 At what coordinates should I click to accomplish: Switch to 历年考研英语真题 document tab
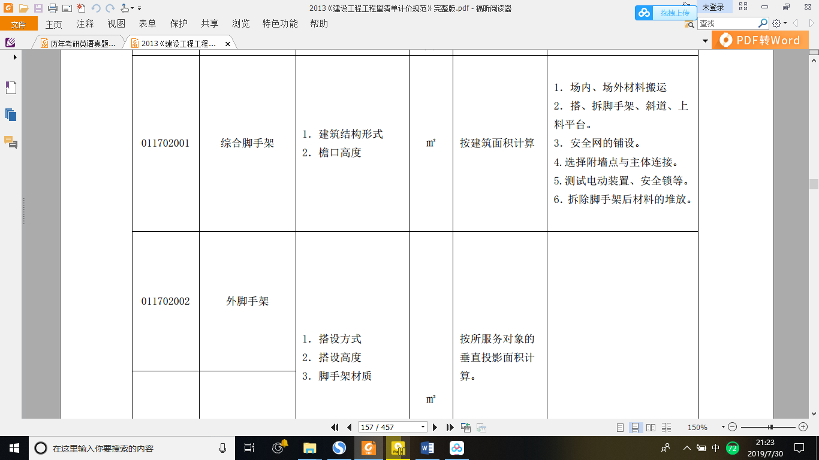pos(78,44)
